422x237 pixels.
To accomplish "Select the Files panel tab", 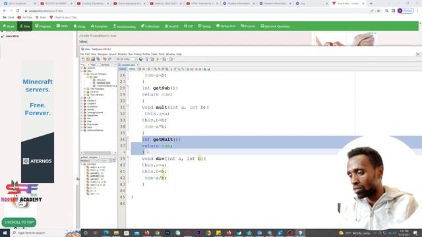I will (93, 65).
